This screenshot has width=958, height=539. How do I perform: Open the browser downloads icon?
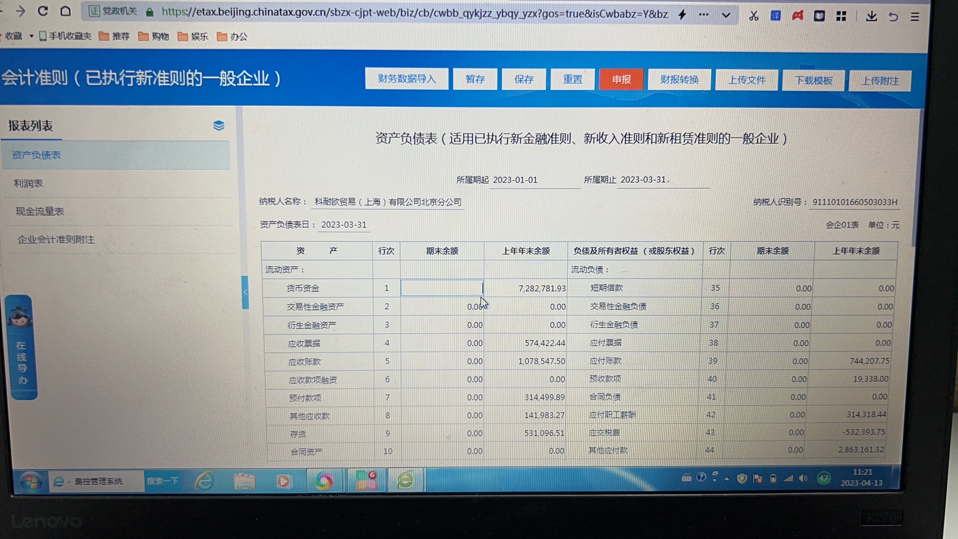click(871, 16)
